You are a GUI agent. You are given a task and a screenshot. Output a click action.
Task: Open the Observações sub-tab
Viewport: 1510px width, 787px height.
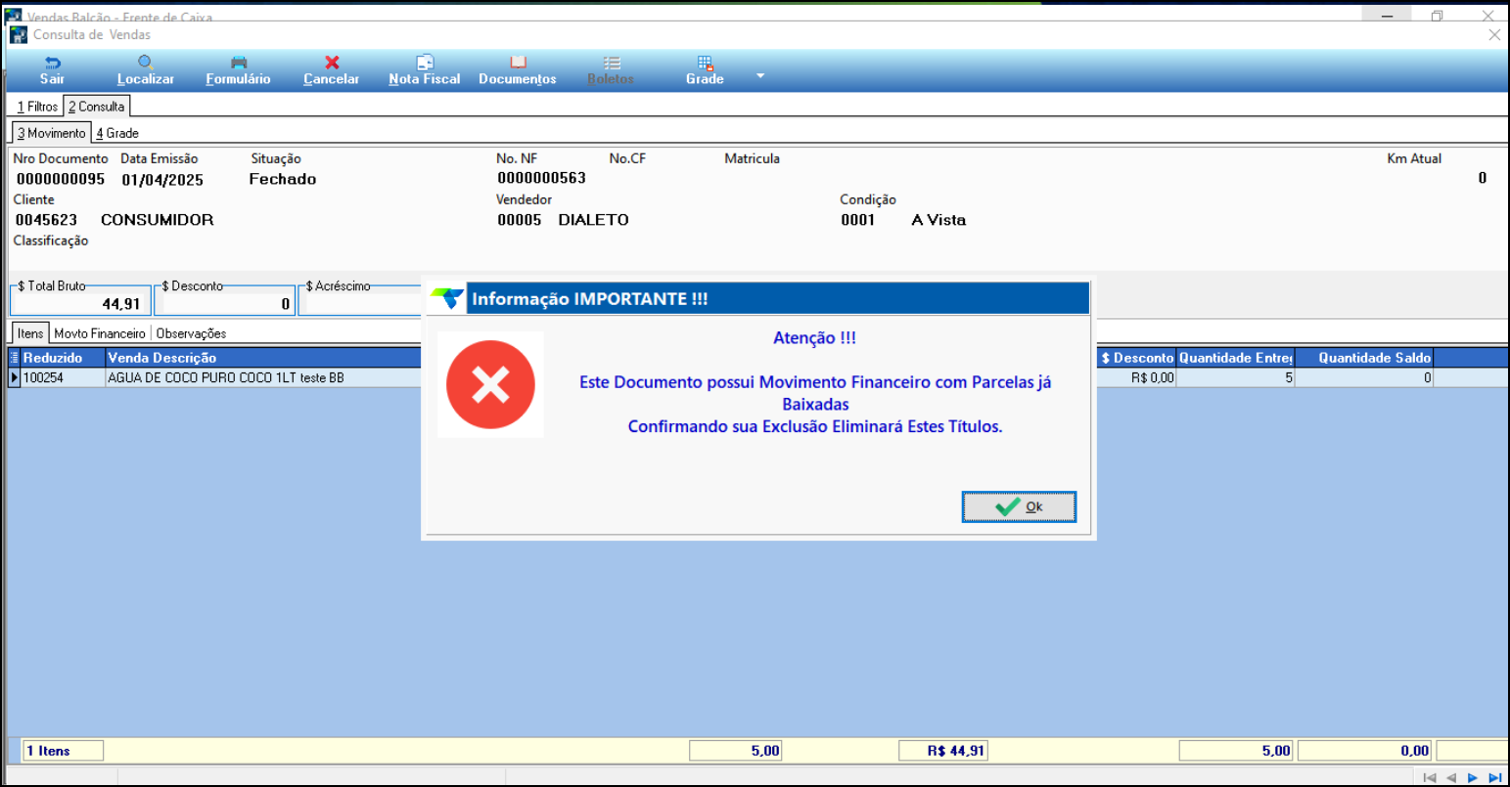(x=191, y=333)
